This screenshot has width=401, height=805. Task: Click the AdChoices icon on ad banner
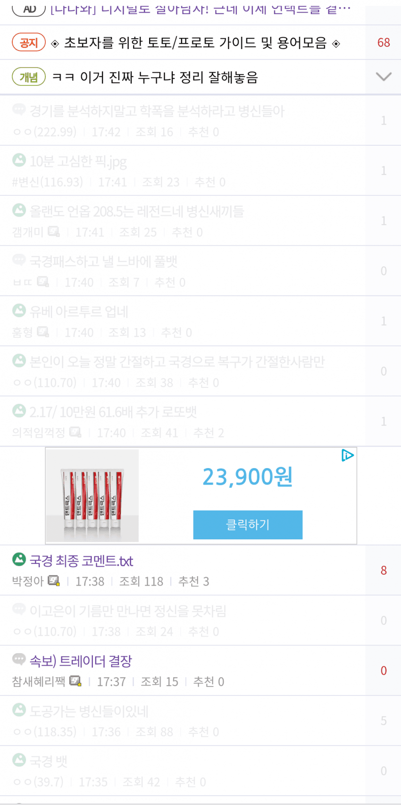(x=347, y=455)
